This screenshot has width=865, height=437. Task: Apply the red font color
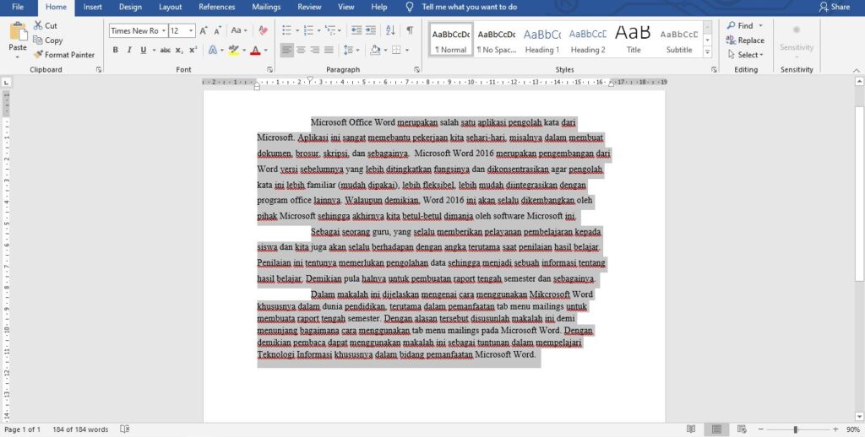[255, 50]
